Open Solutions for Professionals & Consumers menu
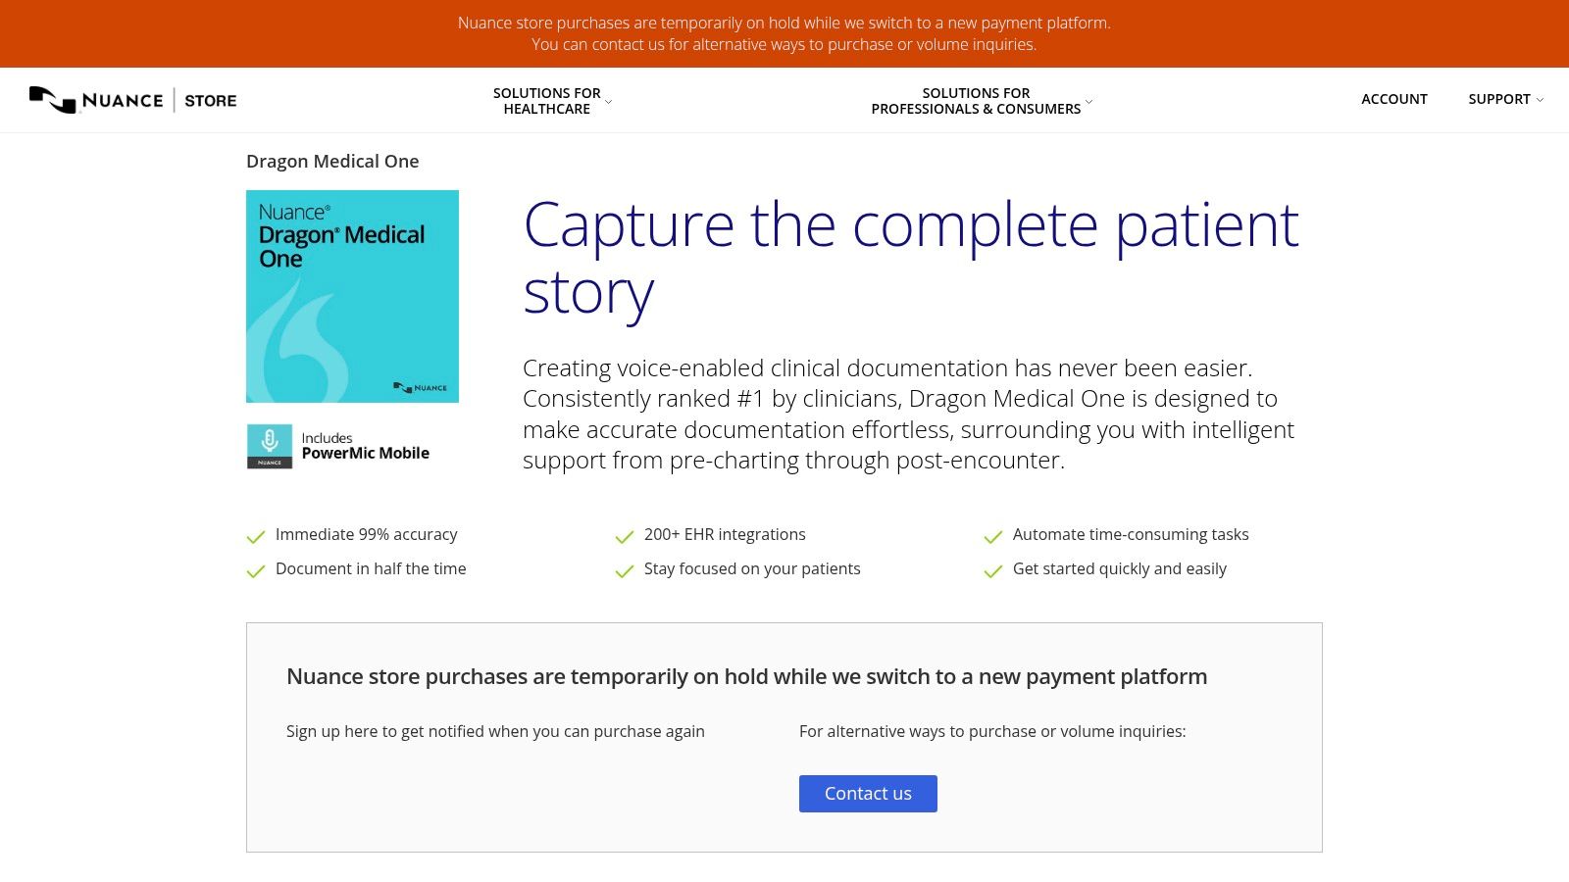The height and width of the screenshot is (882, 1569). pos(976,101)
